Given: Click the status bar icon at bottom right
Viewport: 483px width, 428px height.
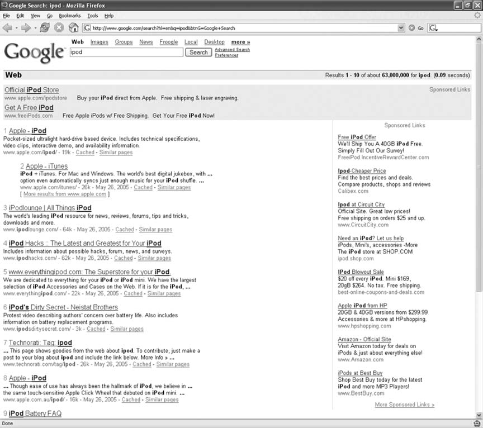Looking at the screenshot, I should point(477,424).
